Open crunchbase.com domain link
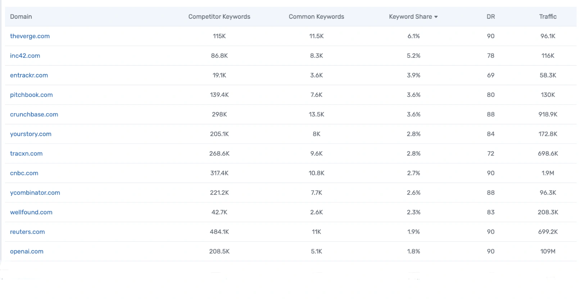Image resolution: width=580 pixels, height=299 pixels. pos(34,114)
